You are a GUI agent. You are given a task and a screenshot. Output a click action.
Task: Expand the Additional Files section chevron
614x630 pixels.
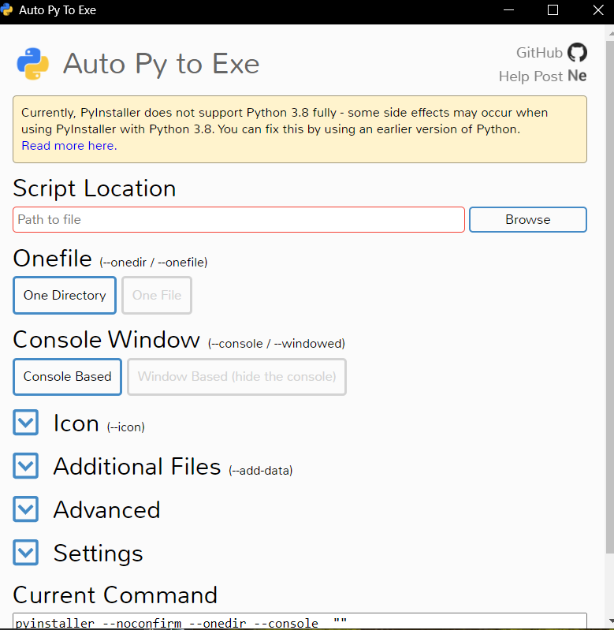[x=26, y=466]
